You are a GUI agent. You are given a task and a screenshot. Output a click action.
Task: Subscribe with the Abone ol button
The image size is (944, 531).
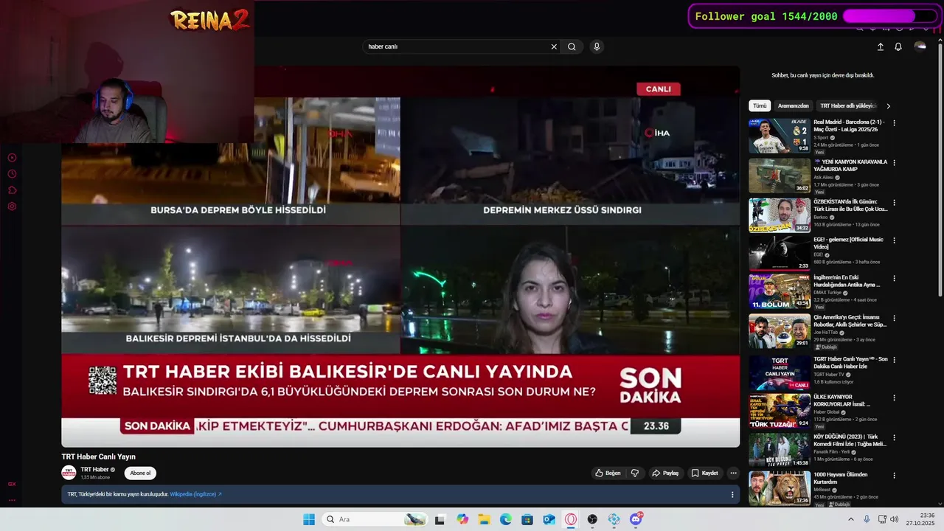140,473
